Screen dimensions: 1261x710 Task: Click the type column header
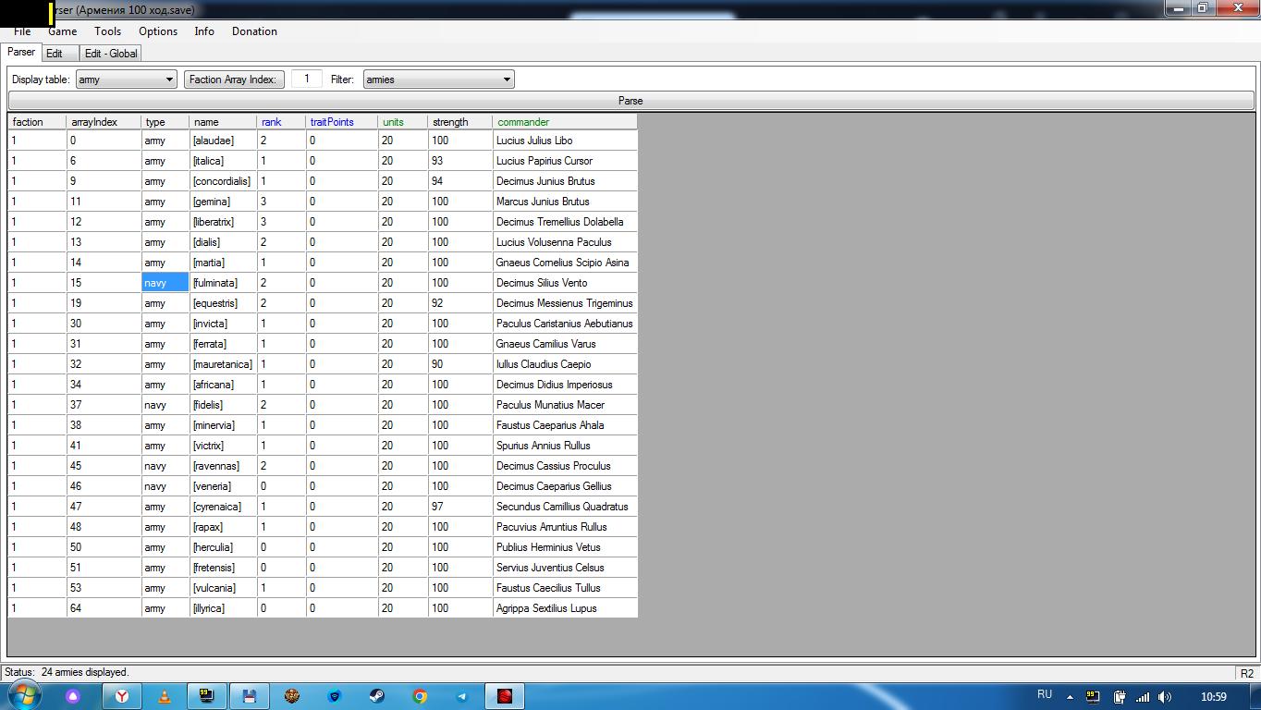coord(165,122)
